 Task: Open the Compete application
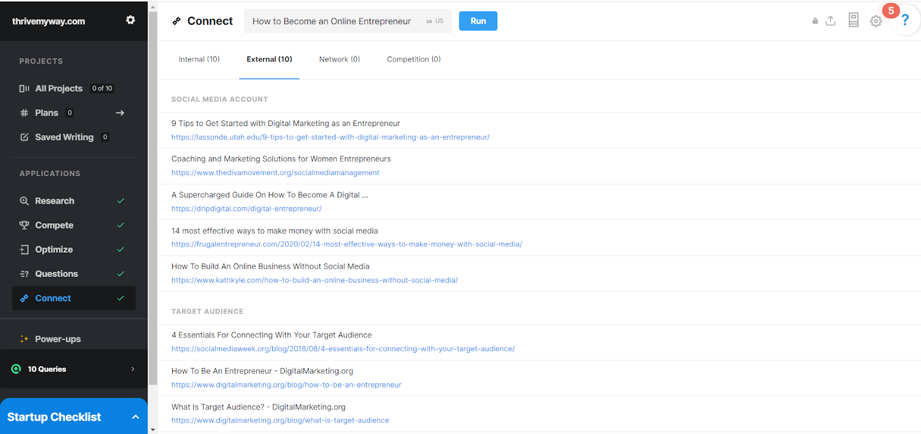coord(54,225)
